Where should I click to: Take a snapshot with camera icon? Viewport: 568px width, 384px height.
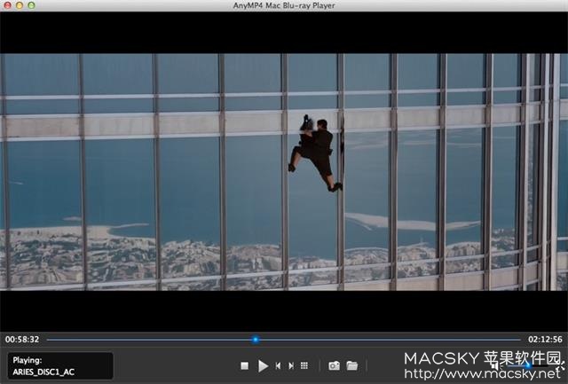pos(334,365)
